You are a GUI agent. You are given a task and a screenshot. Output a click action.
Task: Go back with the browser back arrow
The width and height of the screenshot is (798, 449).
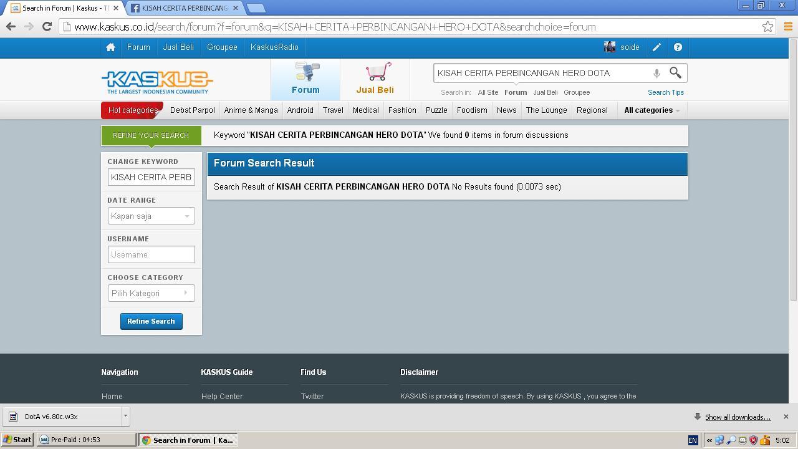click(x=11, y=27)
